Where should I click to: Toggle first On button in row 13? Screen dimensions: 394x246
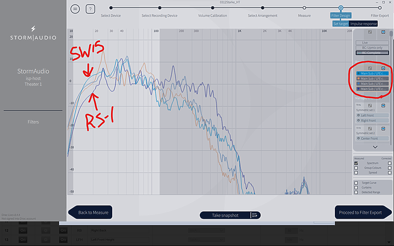[x=23, y=240]
